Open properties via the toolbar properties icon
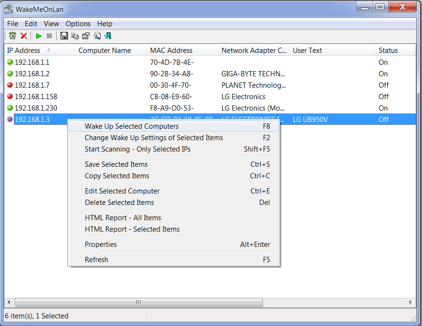 [x=86, y=36]
